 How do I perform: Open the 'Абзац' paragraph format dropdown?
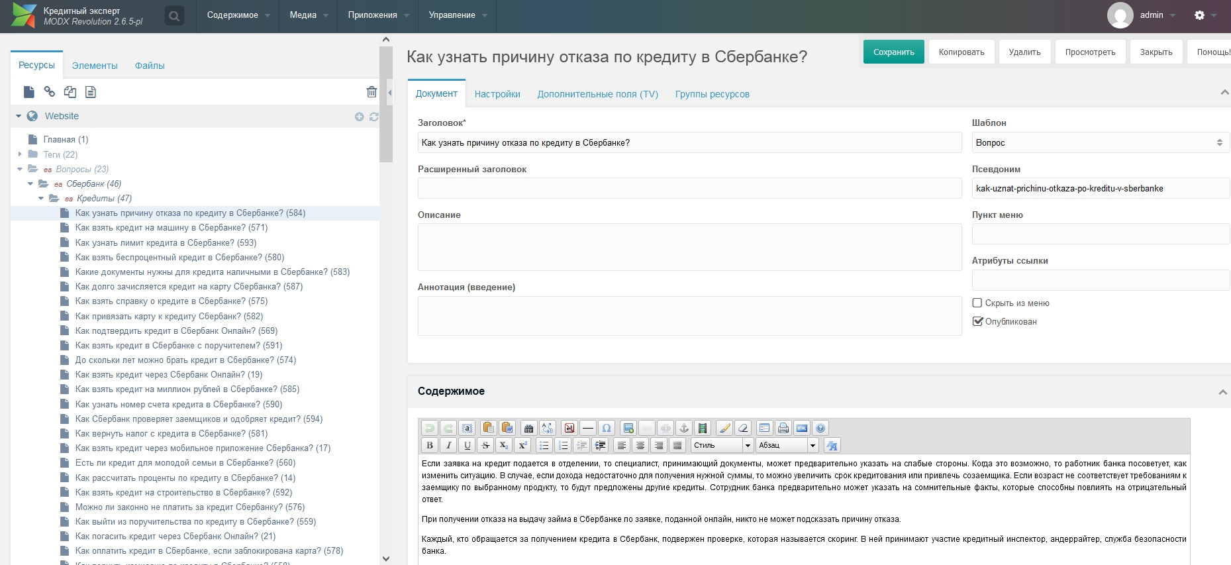coord(787,445)
